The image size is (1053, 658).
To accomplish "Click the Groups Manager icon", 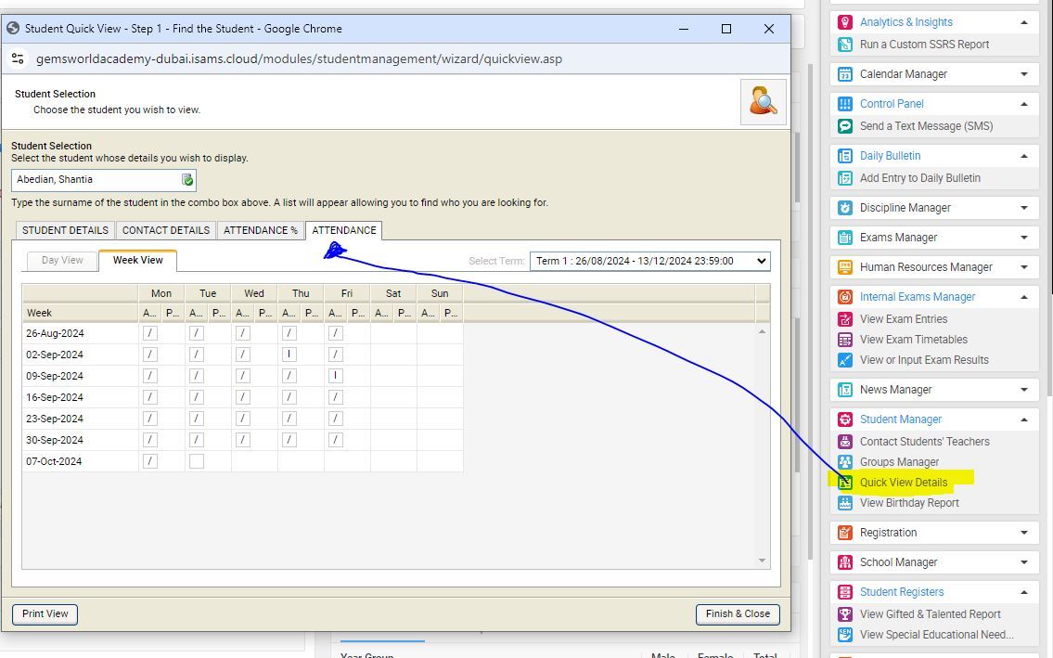I will pos(844,462).
